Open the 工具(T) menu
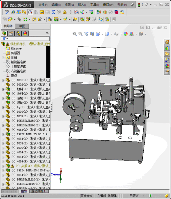Image resolution: width=171 pixels, height=199 pixels. pos(94,5)
